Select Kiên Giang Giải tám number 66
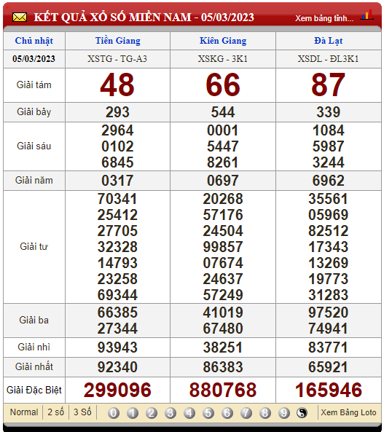 coord(223,85)
